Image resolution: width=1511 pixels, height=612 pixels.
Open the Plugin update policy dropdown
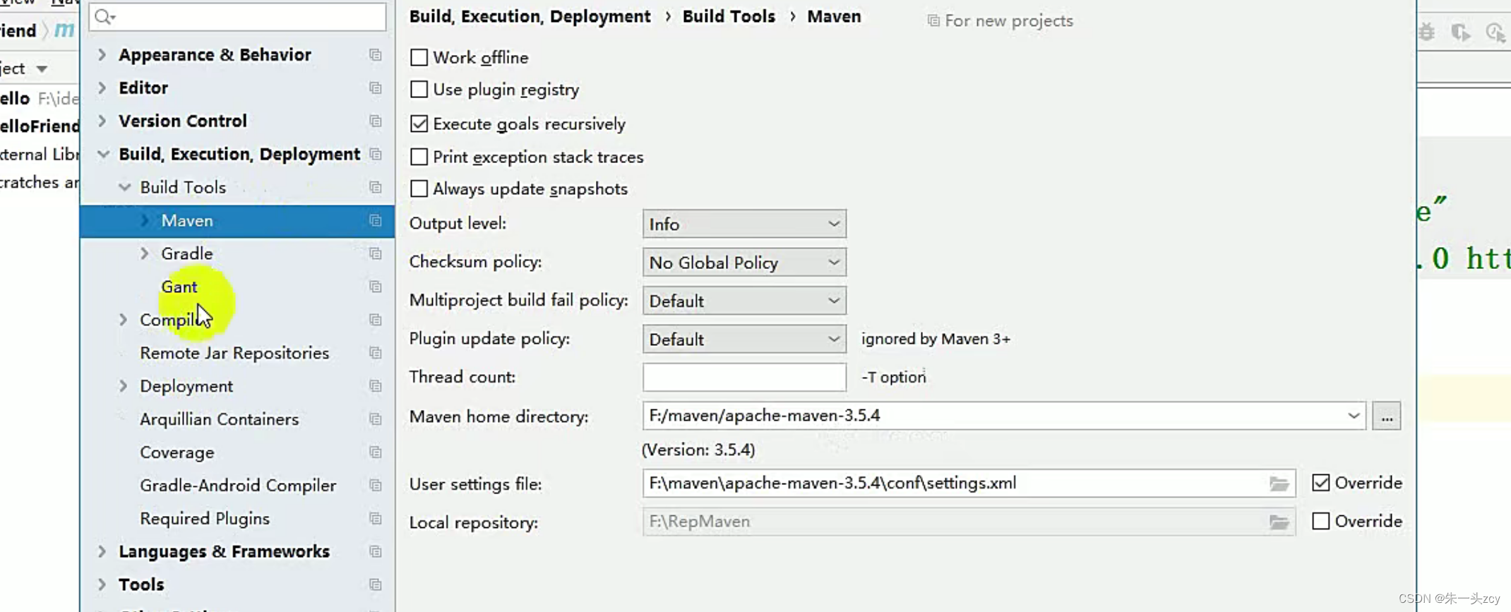pyautogui.click(x=744, y=340)
